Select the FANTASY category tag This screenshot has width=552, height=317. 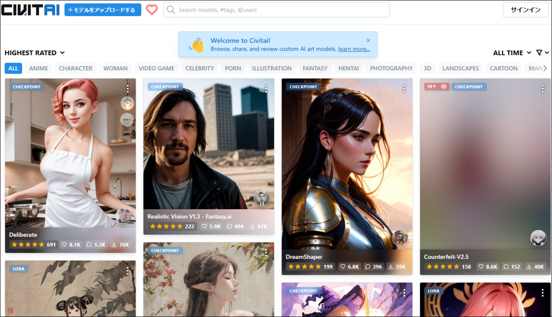click(315, 68)
